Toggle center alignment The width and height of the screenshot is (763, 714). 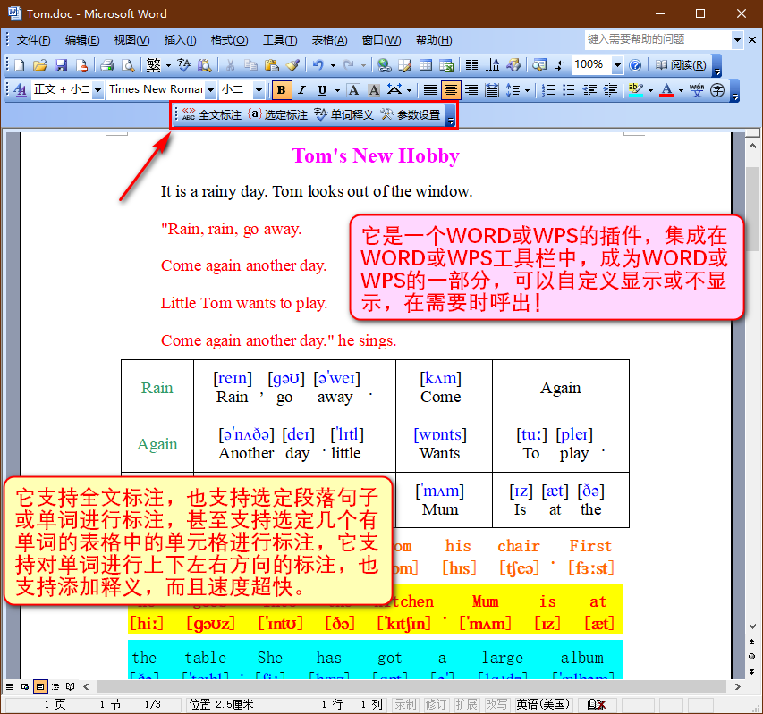(451, 90)
